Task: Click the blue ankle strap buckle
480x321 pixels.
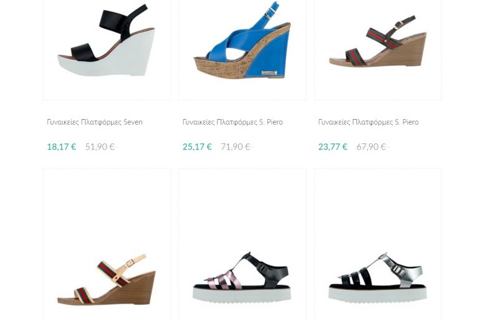Action: point(269,13)
